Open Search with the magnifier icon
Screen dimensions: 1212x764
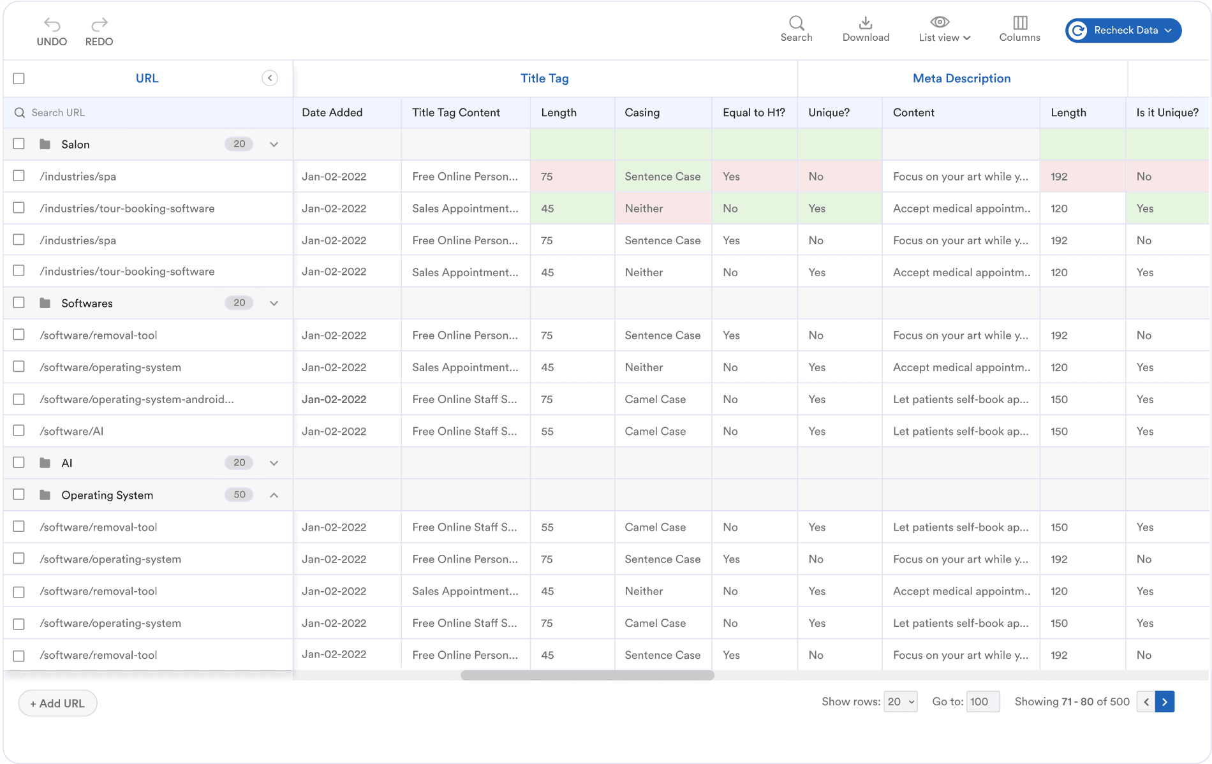(796, 23)
